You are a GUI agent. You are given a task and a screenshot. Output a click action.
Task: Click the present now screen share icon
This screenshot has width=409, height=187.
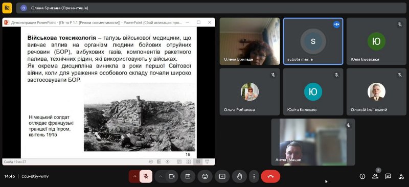pos(222,177)
